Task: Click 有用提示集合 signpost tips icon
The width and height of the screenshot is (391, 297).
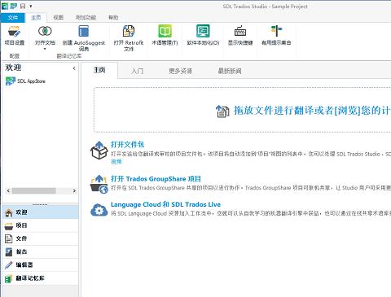Action: pos(276,31)
